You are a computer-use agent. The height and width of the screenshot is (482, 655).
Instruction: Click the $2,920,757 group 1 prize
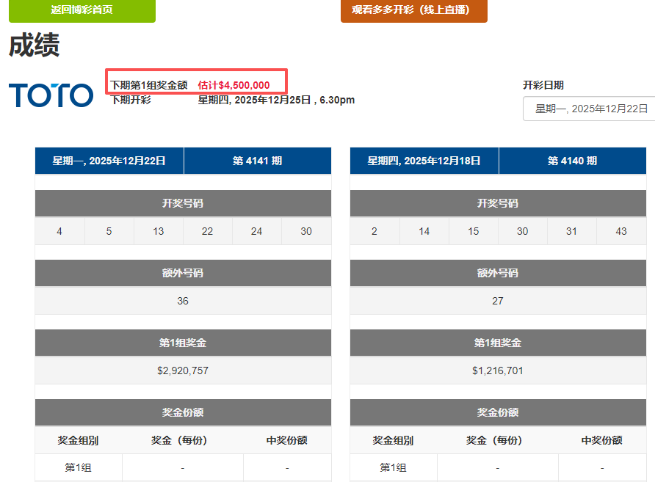183,370
